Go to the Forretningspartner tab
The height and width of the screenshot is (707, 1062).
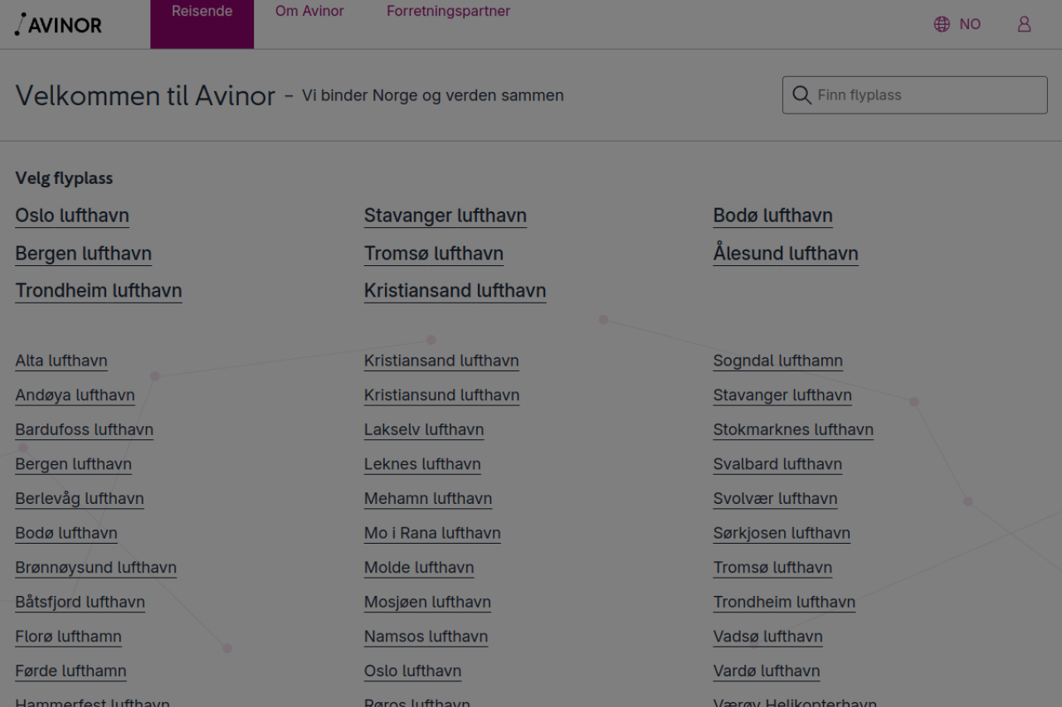point(448,12)
